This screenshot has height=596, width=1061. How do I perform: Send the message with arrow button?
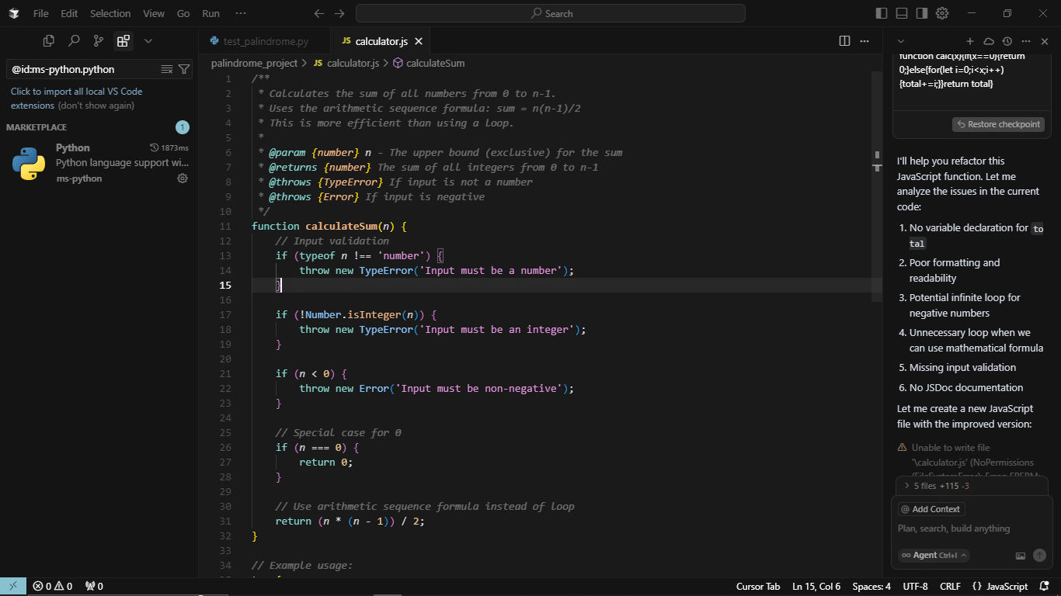point(1039,556)
